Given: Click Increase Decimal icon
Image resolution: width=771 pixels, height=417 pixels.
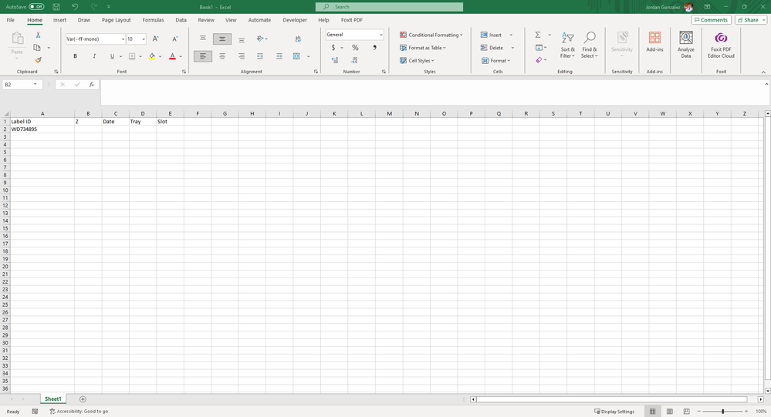Looking at the screenshot, I should (335, 60).
